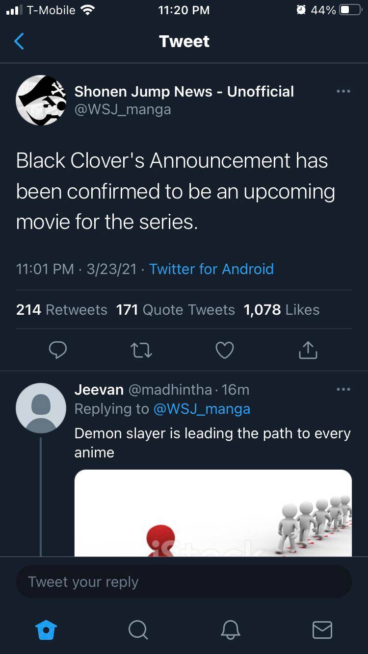Open the reply composer via reply icon
Screen dimensions: 368x654
pyautogui.click(x=58, y=350)
